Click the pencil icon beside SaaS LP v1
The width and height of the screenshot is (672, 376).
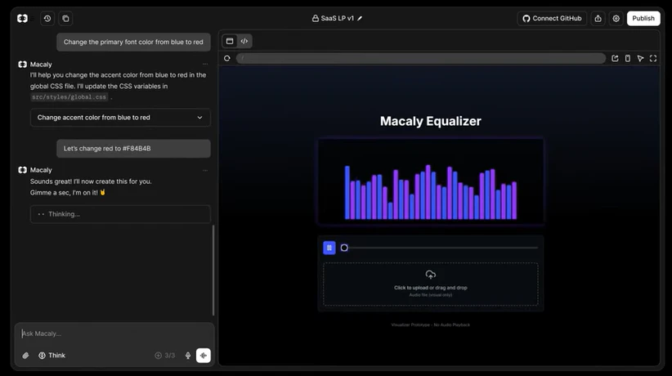pos(360,19)
